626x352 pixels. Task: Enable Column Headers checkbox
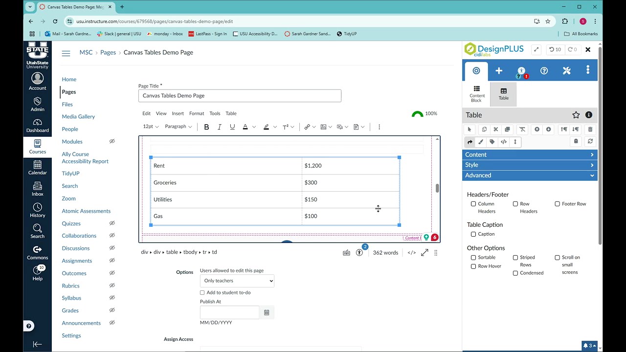[473, 204]
